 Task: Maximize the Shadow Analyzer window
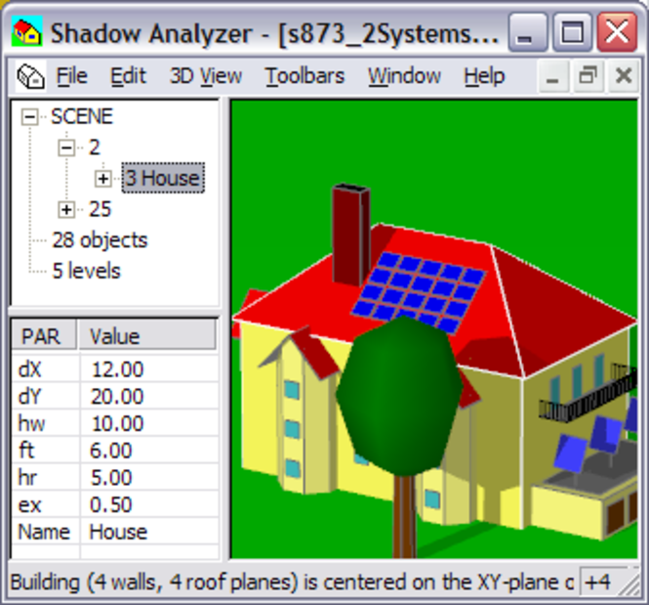pyautogui.click(x=572, y=32)
